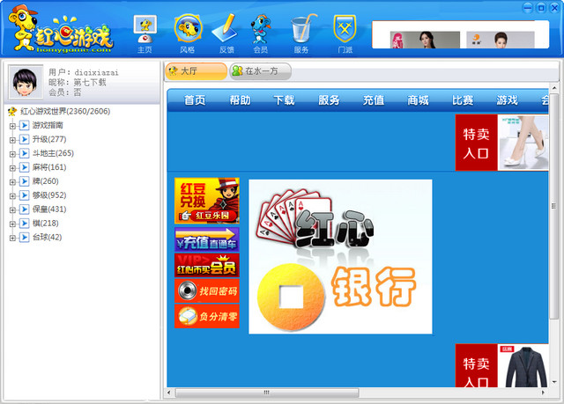564x404 pixels.
Task: Select the 游戏指南 text label
Action: click(48, 125)
